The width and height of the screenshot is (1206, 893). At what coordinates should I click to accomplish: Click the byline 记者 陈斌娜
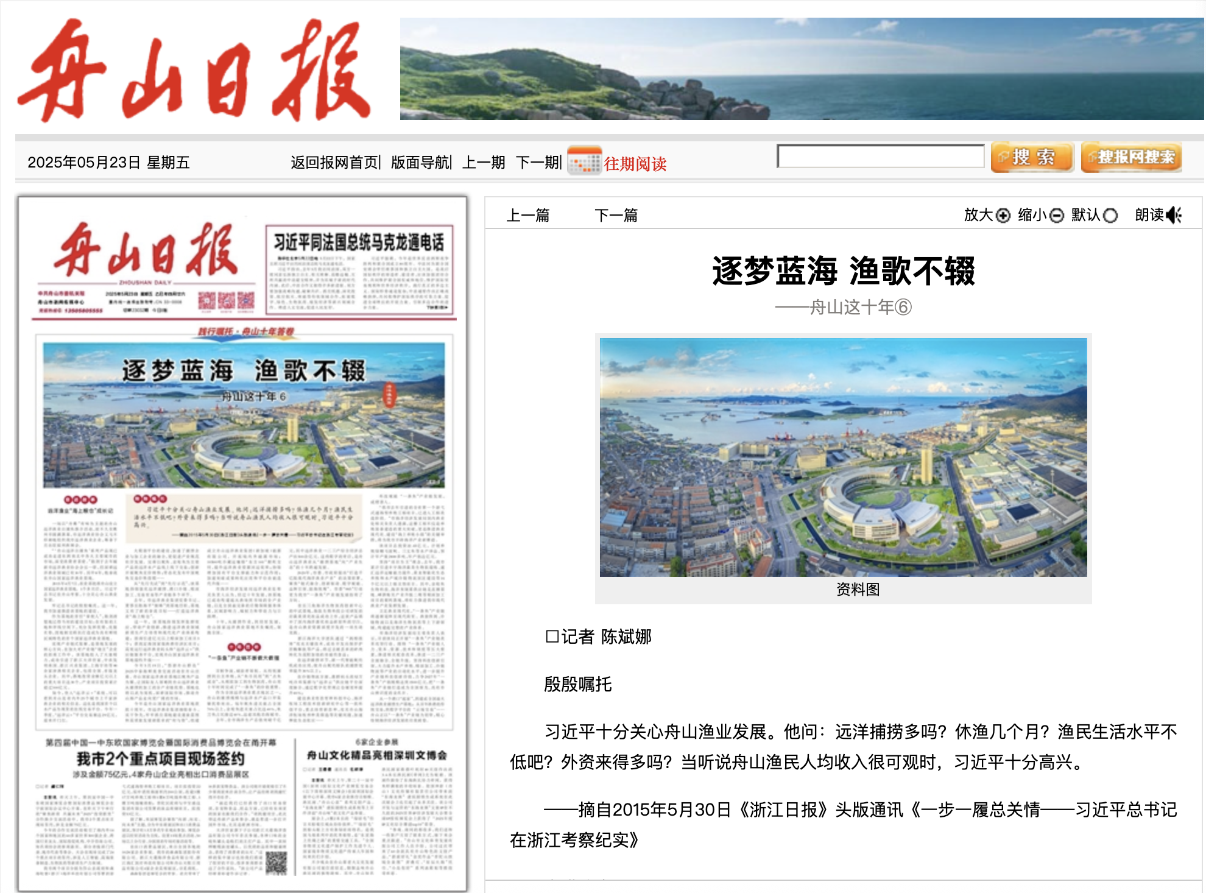pyautogui.click(x=599, y=637)
